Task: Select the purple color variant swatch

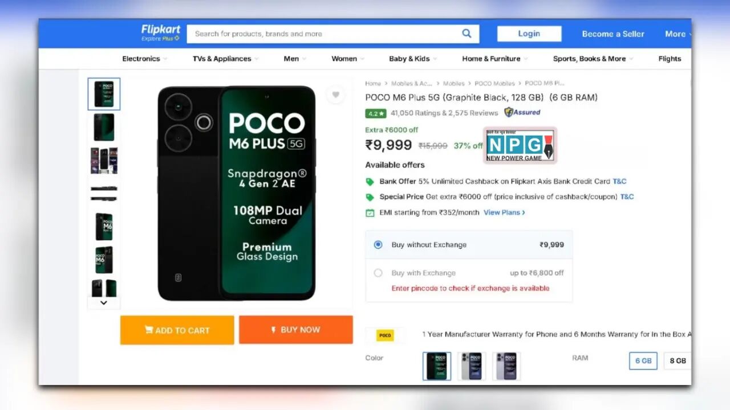Action: [x=506, y=366]
